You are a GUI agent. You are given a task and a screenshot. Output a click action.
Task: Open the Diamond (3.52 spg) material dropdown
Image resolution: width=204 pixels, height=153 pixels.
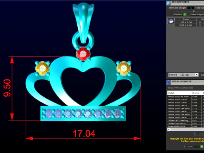pos(183,74)
